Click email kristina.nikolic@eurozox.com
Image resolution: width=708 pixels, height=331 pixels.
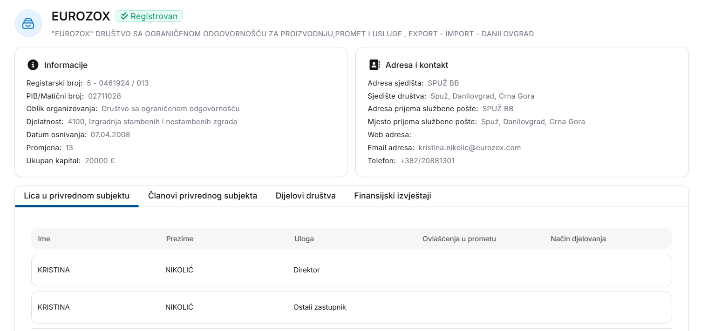pos(470,148)
